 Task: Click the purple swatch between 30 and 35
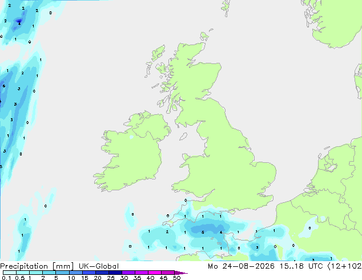tap(128, 273)
